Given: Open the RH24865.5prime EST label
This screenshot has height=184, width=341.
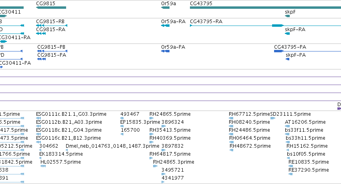Looking at the screenshot, I should tap(170, 114).
